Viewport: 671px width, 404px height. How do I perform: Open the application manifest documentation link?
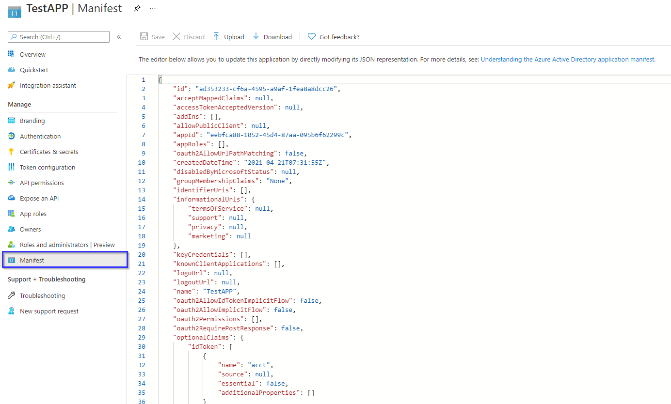[x=567, y=59]
